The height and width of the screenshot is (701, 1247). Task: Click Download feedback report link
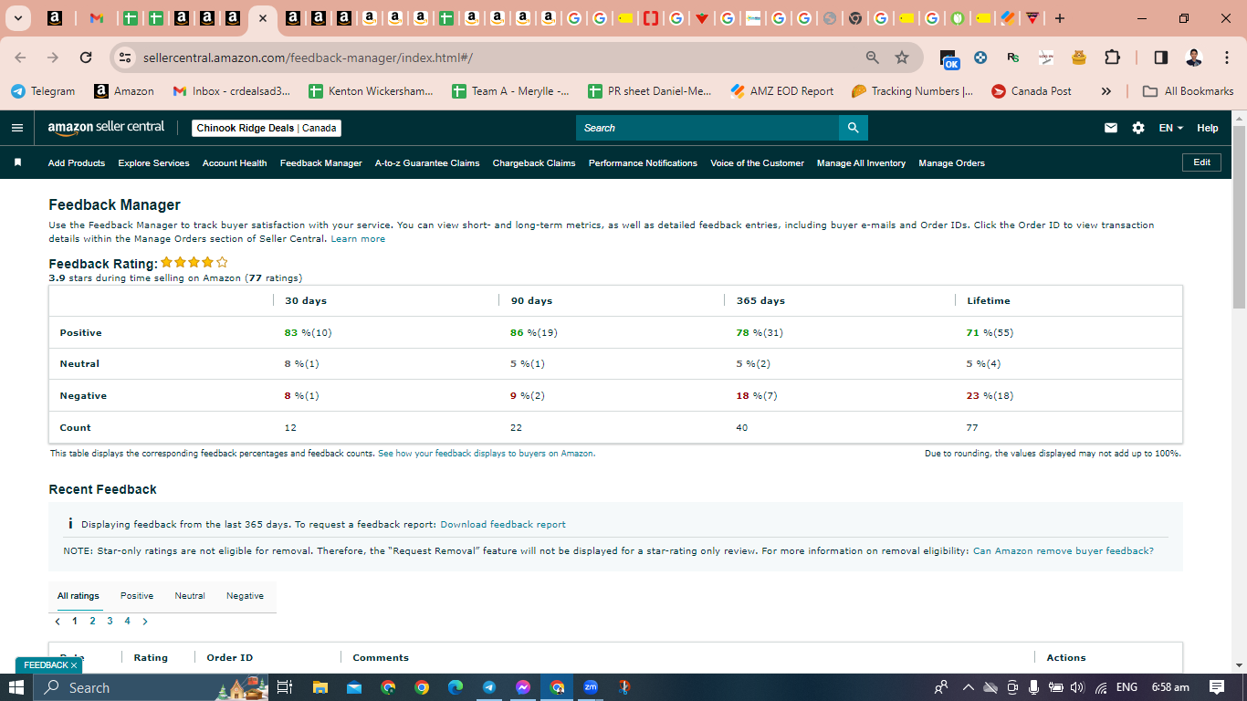pos(503,525)
